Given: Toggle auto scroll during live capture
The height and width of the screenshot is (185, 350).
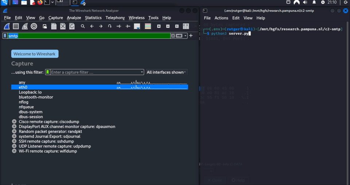Looking at the screenshot, I should tap(137, 26).
